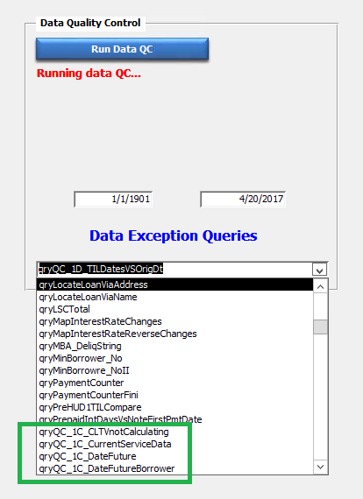This screenshot has width=363, height=499.
Task: Select qryMinBorrower_No list item
Action: [x=175, y=358]
